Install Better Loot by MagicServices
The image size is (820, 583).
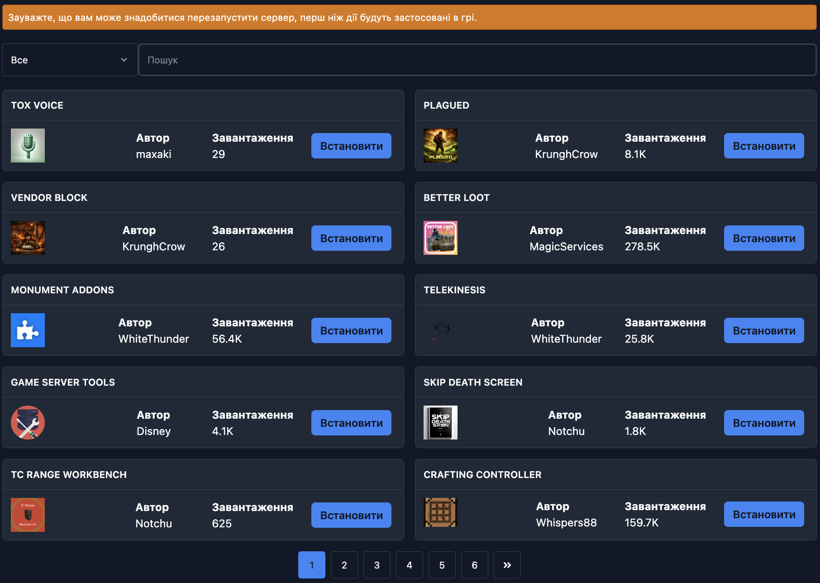(763, 238)
